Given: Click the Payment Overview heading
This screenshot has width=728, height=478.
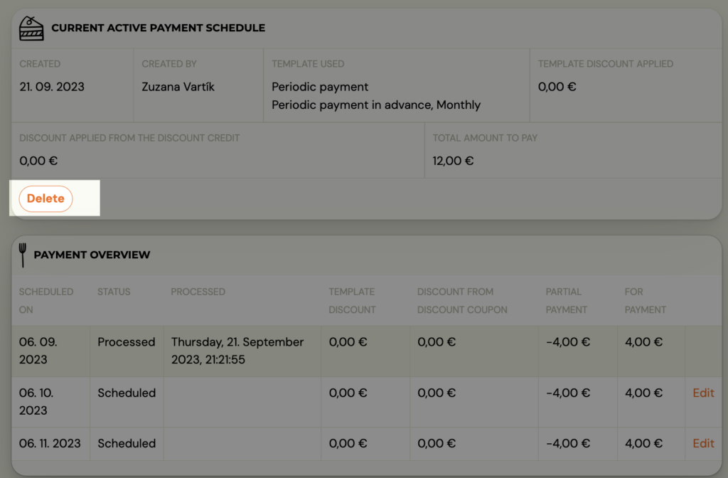Looking at the screenshot, I should [92, 255].
